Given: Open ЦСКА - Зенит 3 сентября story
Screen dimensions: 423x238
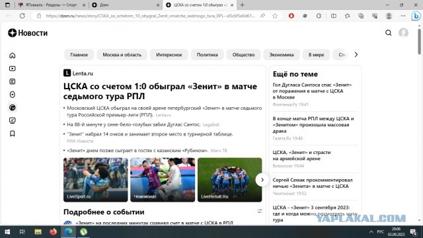Looking at the screenshot, I should click(315, 214).
